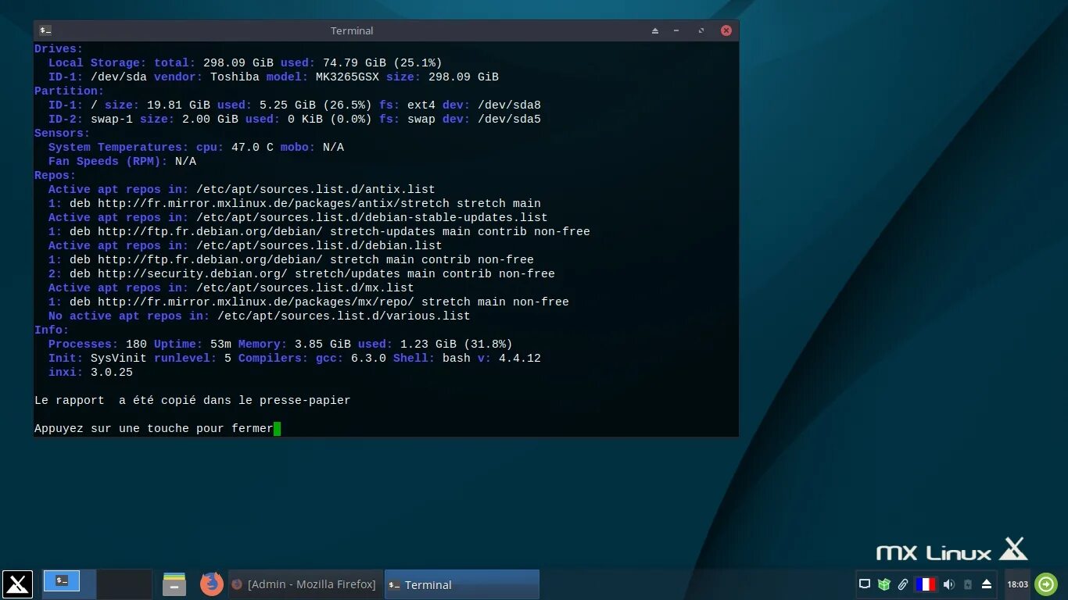Click the security.debian.org repo URL

192,273
